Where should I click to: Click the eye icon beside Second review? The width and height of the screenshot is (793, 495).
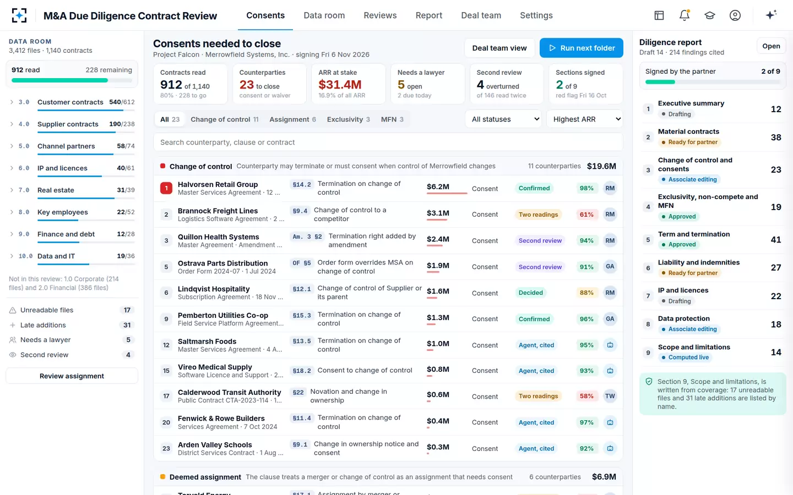click(x=13, y=355)
